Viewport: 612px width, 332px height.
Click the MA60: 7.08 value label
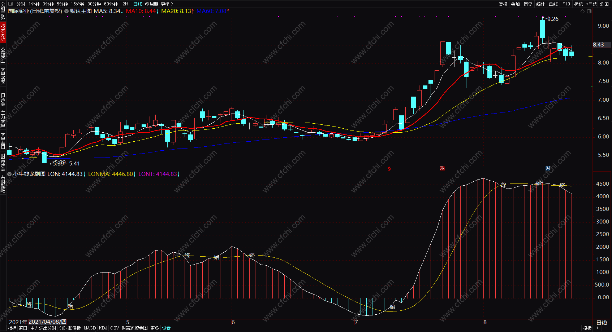coord(213,11)
